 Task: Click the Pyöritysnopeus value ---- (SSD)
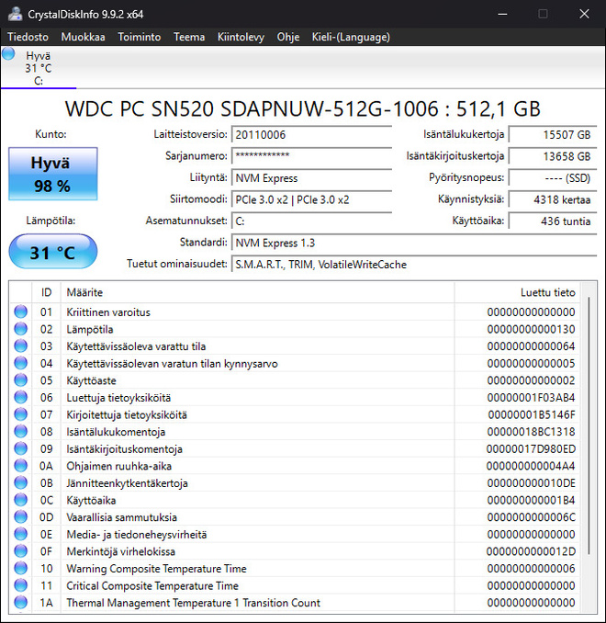click(553, 177)
